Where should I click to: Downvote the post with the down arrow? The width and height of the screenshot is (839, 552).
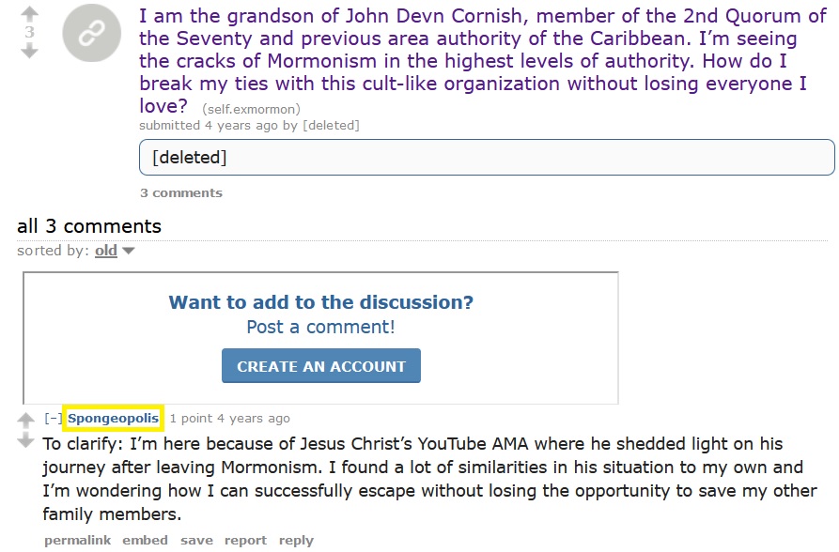tap(29, 52)
